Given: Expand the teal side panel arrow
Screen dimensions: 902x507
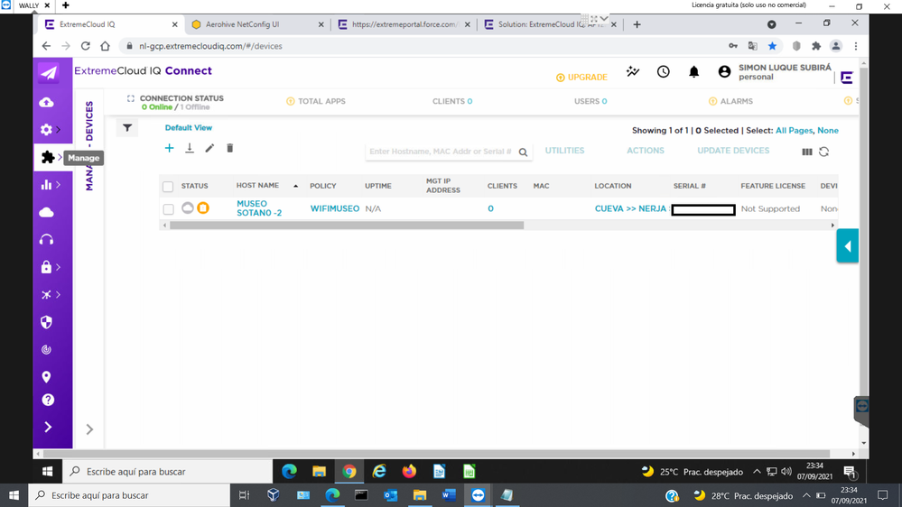Looking at the screenshot, I should coord(847,246).
